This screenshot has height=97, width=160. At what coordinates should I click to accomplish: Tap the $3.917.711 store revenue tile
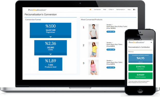(140, 68)
